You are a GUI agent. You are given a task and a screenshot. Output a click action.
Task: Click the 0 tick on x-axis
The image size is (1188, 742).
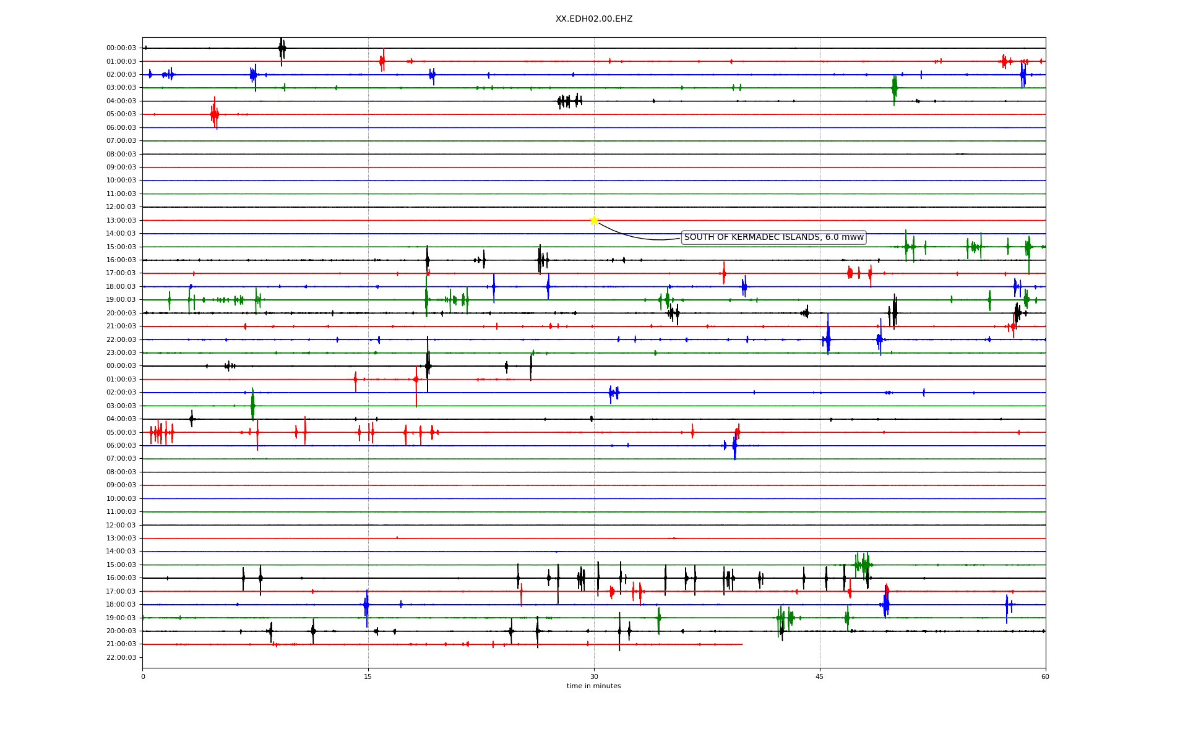[143, 676]
